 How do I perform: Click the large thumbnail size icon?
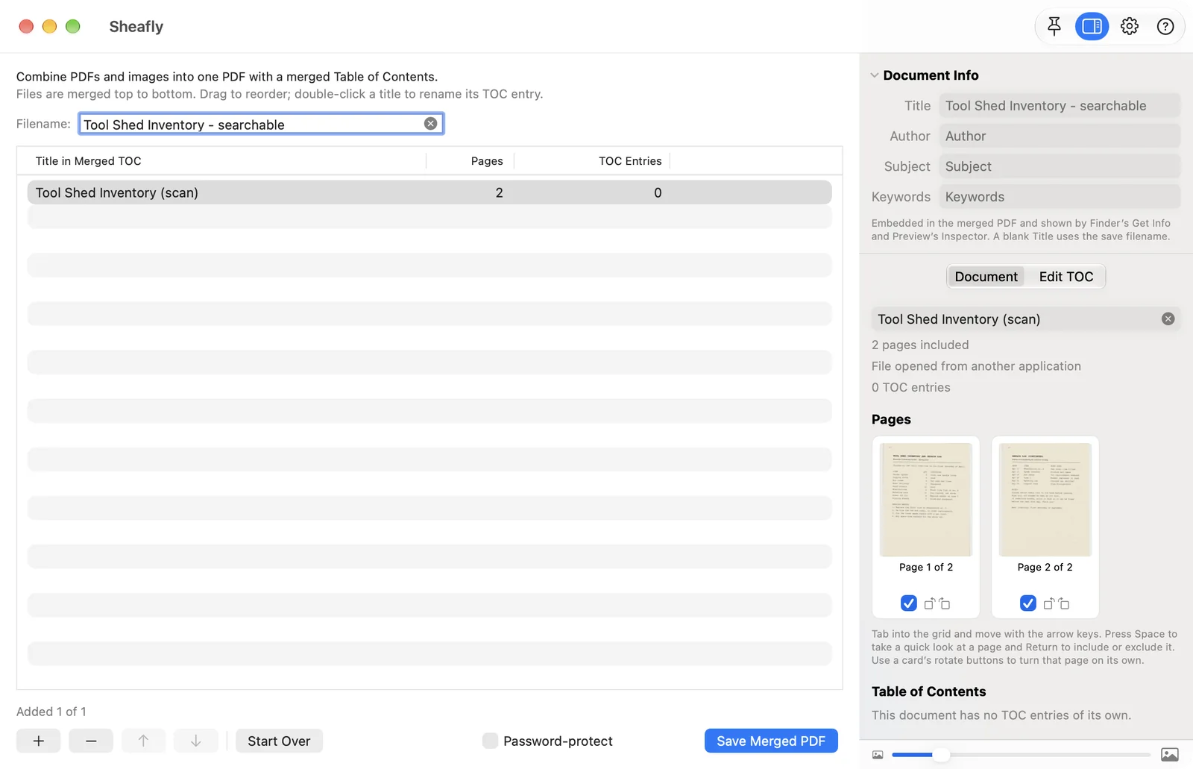[x=1170, y=755]
